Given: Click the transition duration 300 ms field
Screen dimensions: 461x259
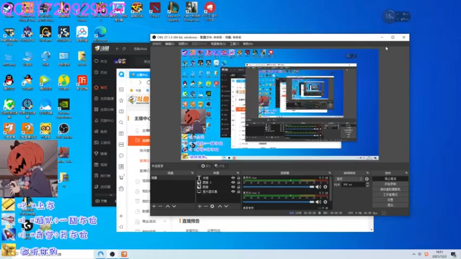Looking at the screenshot, I should click(353, 184).
